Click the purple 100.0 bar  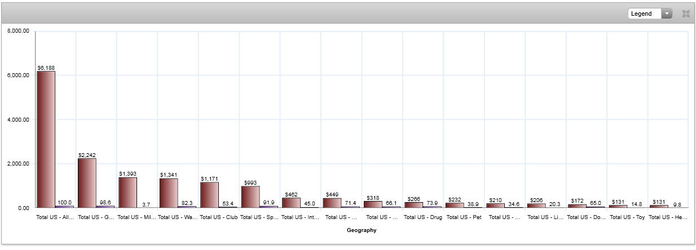[64, 207]
